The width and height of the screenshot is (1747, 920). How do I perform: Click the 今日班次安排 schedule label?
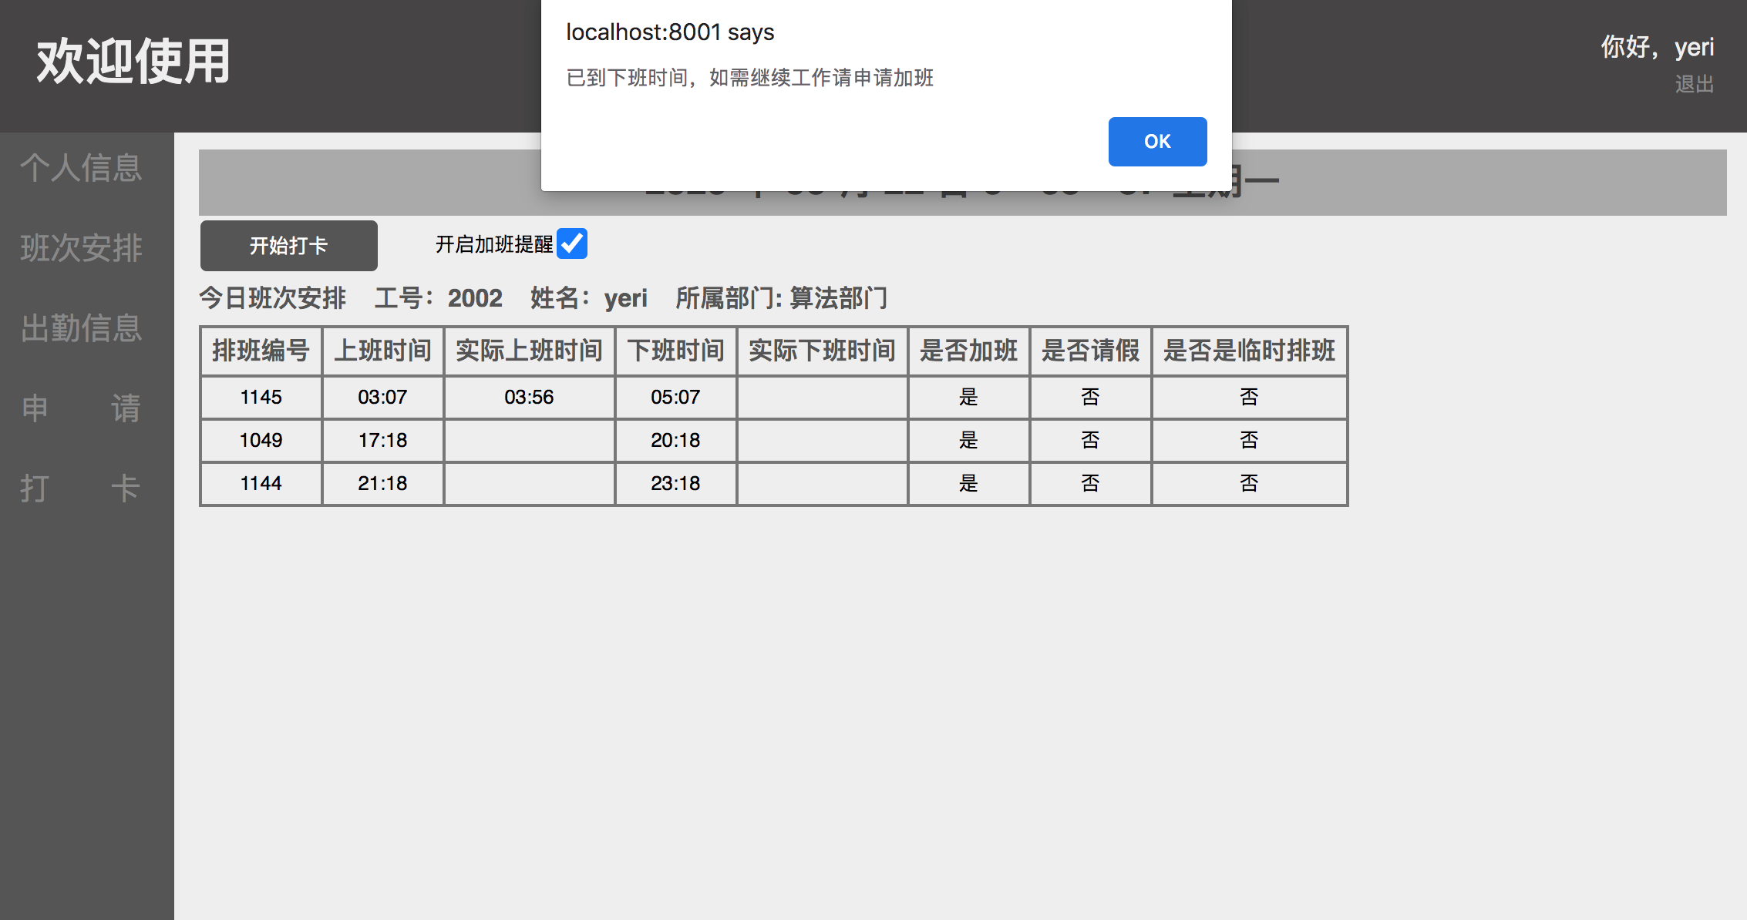pyautogui.click(x=273, y=298)
